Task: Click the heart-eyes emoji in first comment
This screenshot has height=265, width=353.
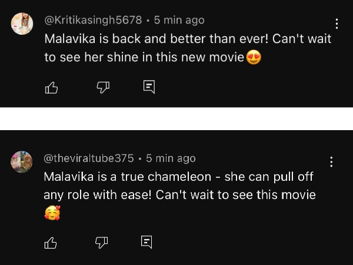Action: [254, 58]
